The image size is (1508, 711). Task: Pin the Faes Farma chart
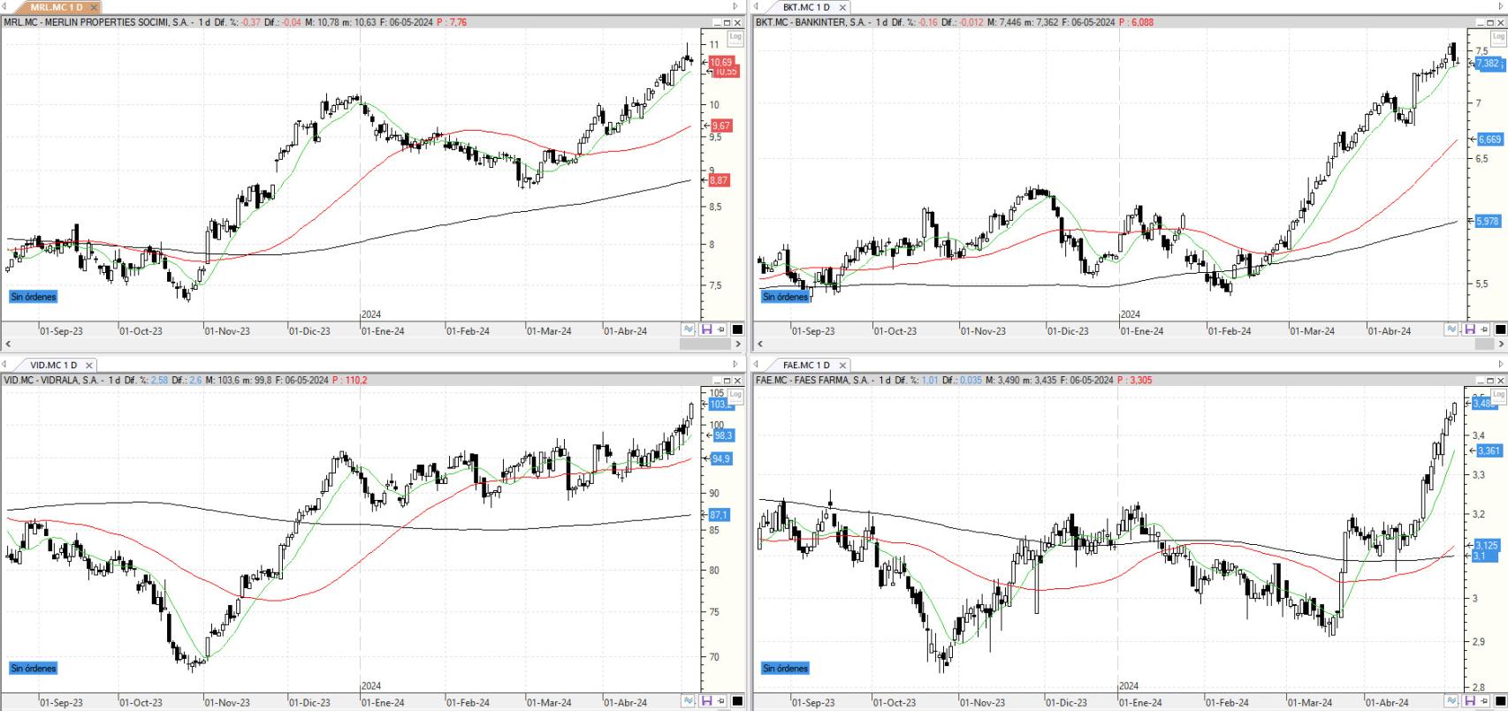(1484, 701)
